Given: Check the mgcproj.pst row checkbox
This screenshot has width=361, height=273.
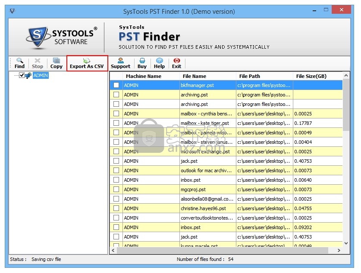Looking at the screenshot, I should coord(116,189).
